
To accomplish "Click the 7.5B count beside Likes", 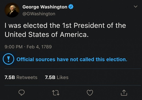I will click(50, 77).
